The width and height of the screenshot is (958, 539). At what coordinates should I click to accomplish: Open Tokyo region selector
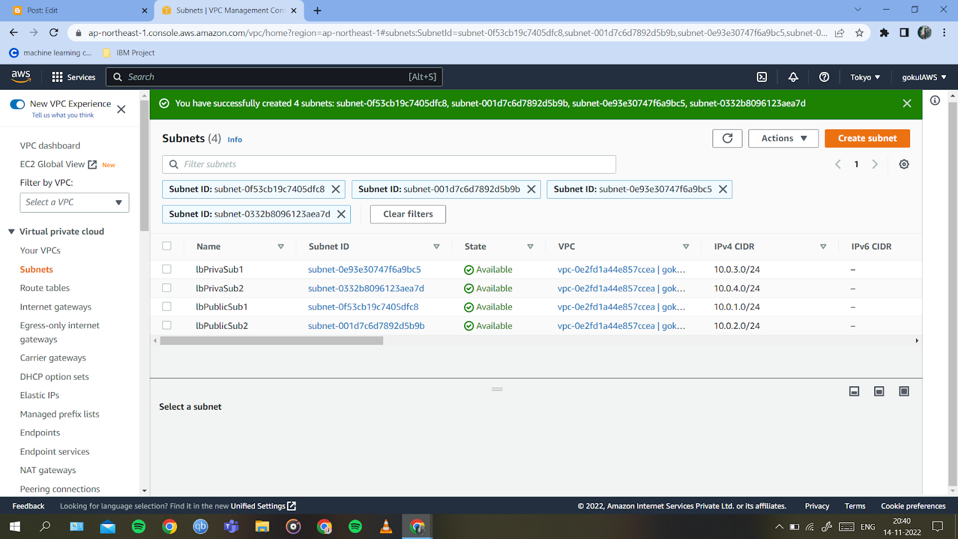(x=865, y=77)
